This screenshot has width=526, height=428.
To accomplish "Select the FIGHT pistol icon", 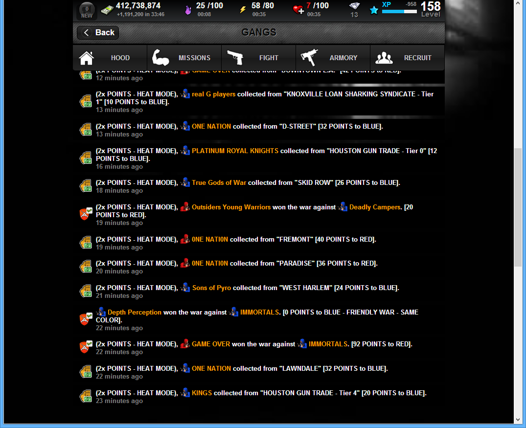I will coord(235,58).
